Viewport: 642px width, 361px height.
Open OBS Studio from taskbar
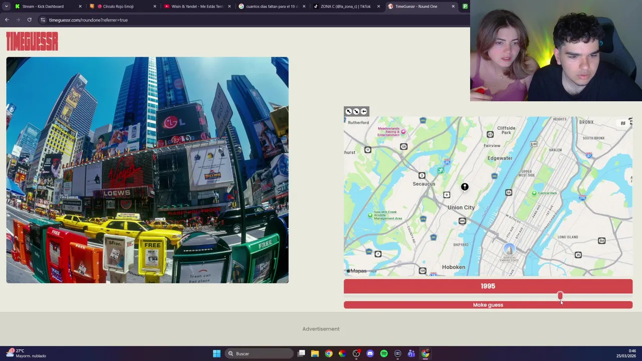pos(356,353)
